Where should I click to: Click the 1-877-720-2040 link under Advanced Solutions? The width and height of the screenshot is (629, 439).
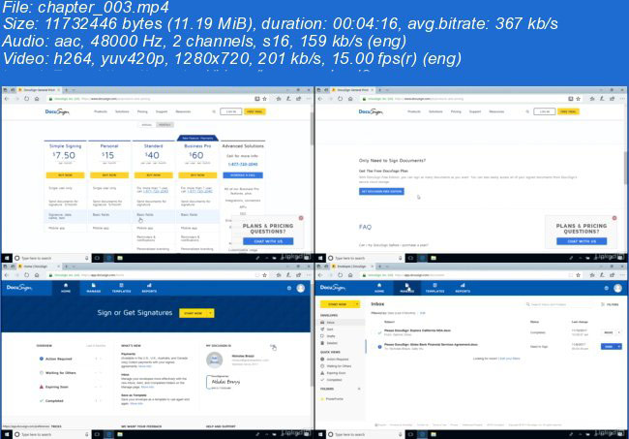coord(243,165)
